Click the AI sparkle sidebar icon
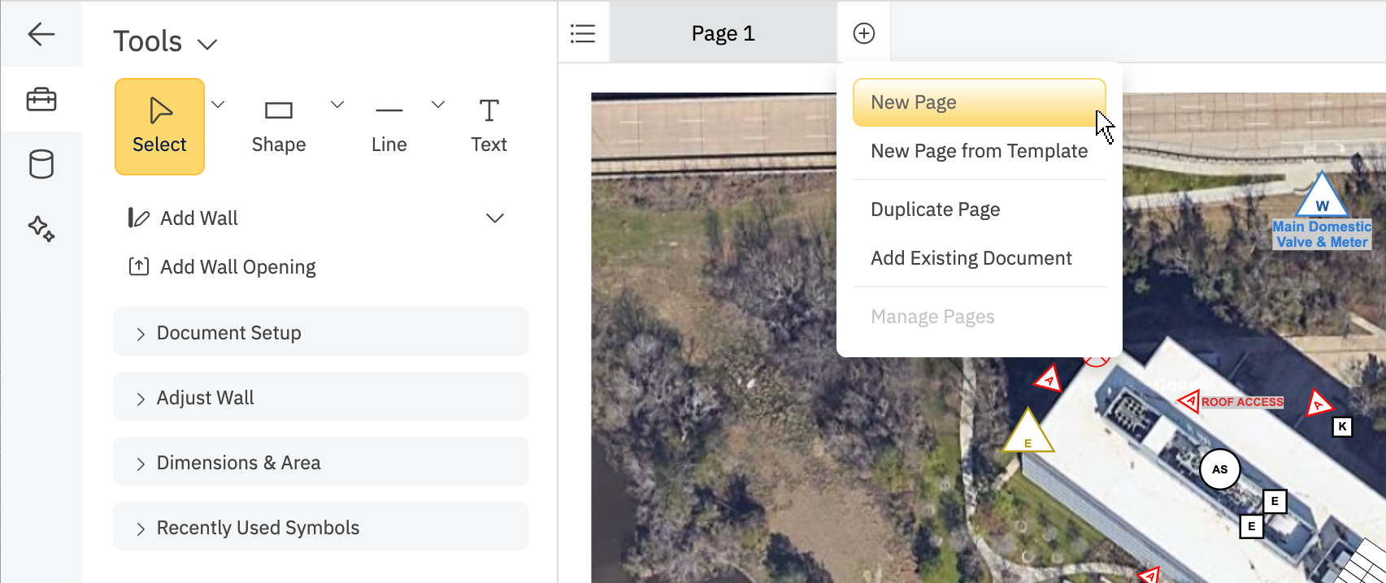Viewport: 1386px width, 583px height. click(41, 229)
